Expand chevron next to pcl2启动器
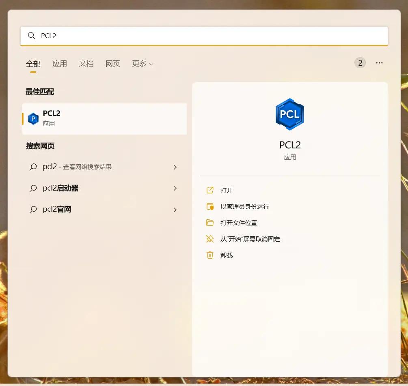The height and width of the screenshot is (386, 408). [x=175, y=189]
